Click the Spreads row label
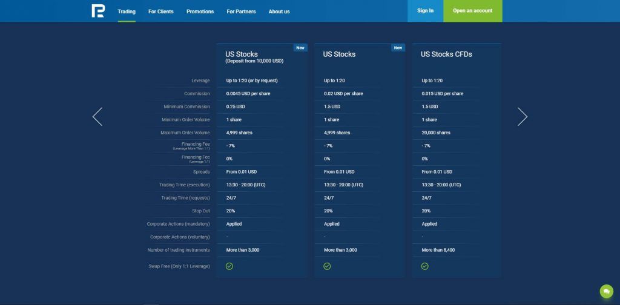Viewport: 620px width, 305px height. tap(201, 172)
